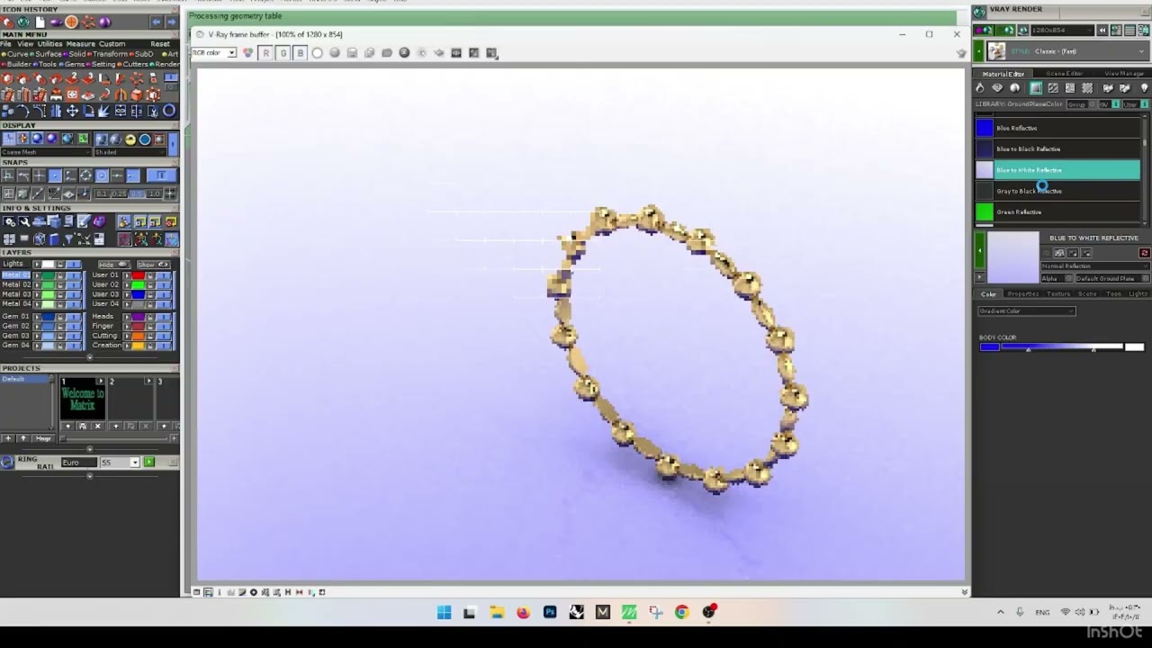The width and height of the screenshot is (1152, 648).
Task: Click the R red channel button in frame buffer
Action: pos(265,53)
